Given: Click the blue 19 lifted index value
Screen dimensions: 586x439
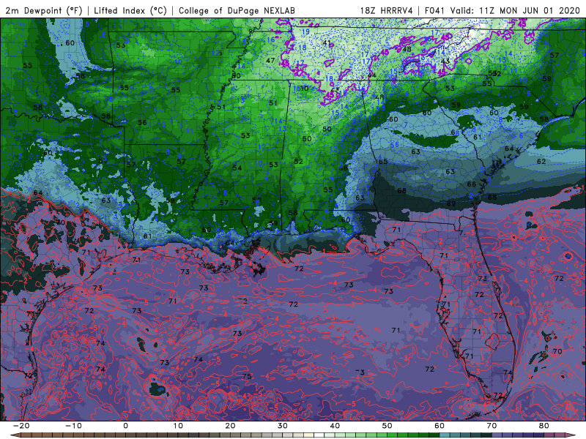Looking at the screenshot, I should [x=305, y=31].
